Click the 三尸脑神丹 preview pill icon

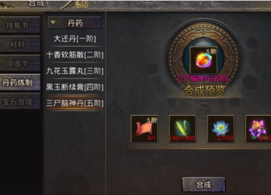coord(204,60)
